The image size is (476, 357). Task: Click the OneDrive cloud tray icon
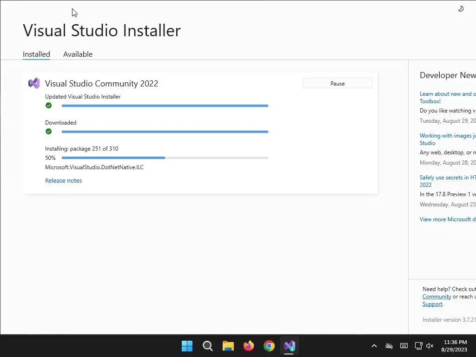pos(389,346)
